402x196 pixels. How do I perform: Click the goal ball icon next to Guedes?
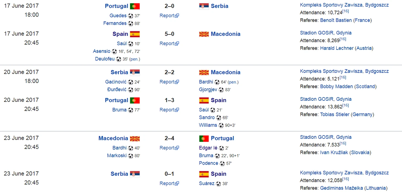(x=131, y=16)
